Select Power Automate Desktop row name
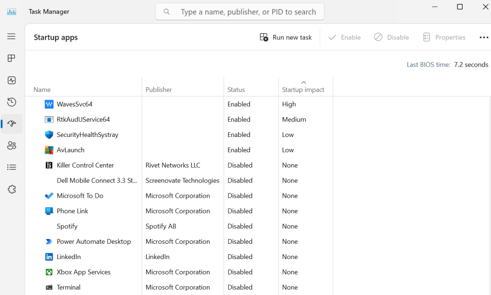Viewport: 491px width, 295px height. 94,241
